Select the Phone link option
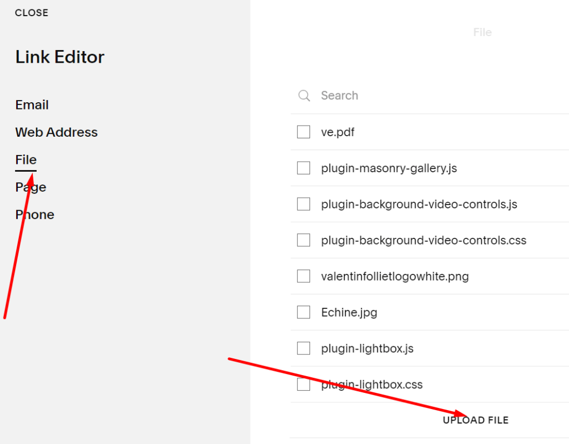Image resolution: width=569 pixels, height=444 pixels. point(34,214)
